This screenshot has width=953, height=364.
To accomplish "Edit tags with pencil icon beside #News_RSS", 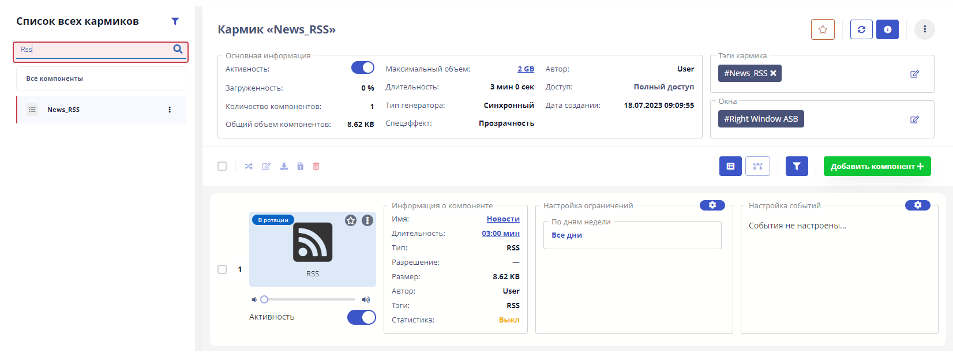I will pos(914,74).
